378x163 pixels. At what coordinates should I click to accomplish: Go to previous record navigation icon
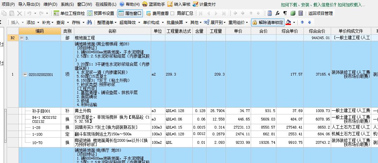[x=208, y=13]
